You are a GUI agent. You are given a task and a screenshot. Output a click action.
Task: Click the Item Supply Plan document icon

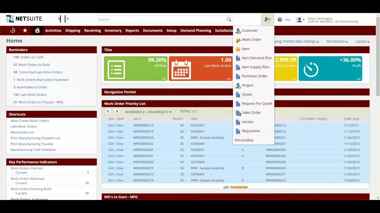pos(238,67)
